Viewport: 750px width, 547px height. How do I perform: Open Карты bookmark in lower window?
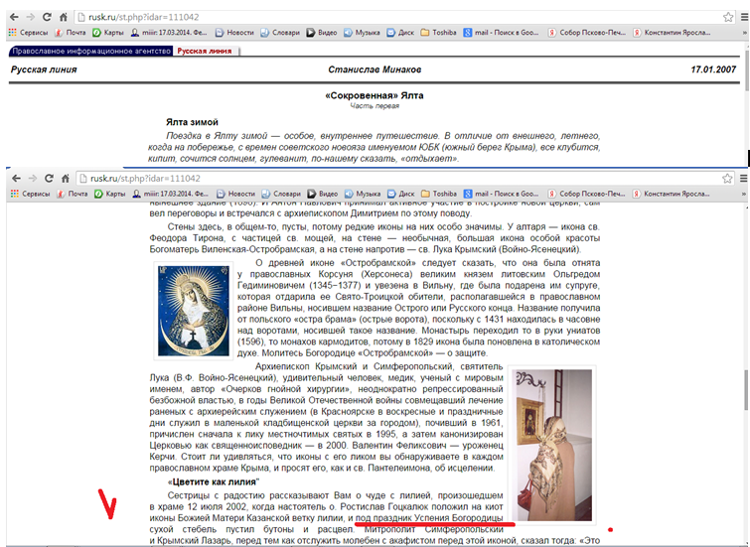pyautogui.click(x=109, y=194)
